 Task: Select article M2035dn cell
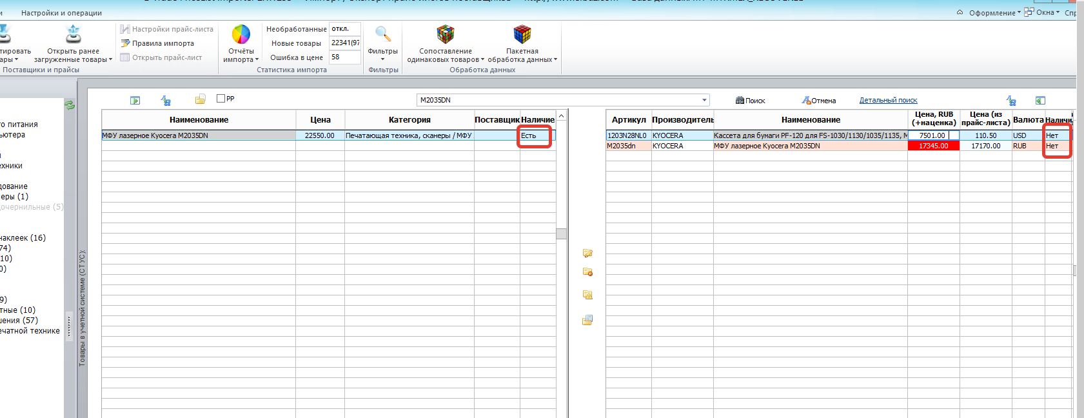pos(629,146)
